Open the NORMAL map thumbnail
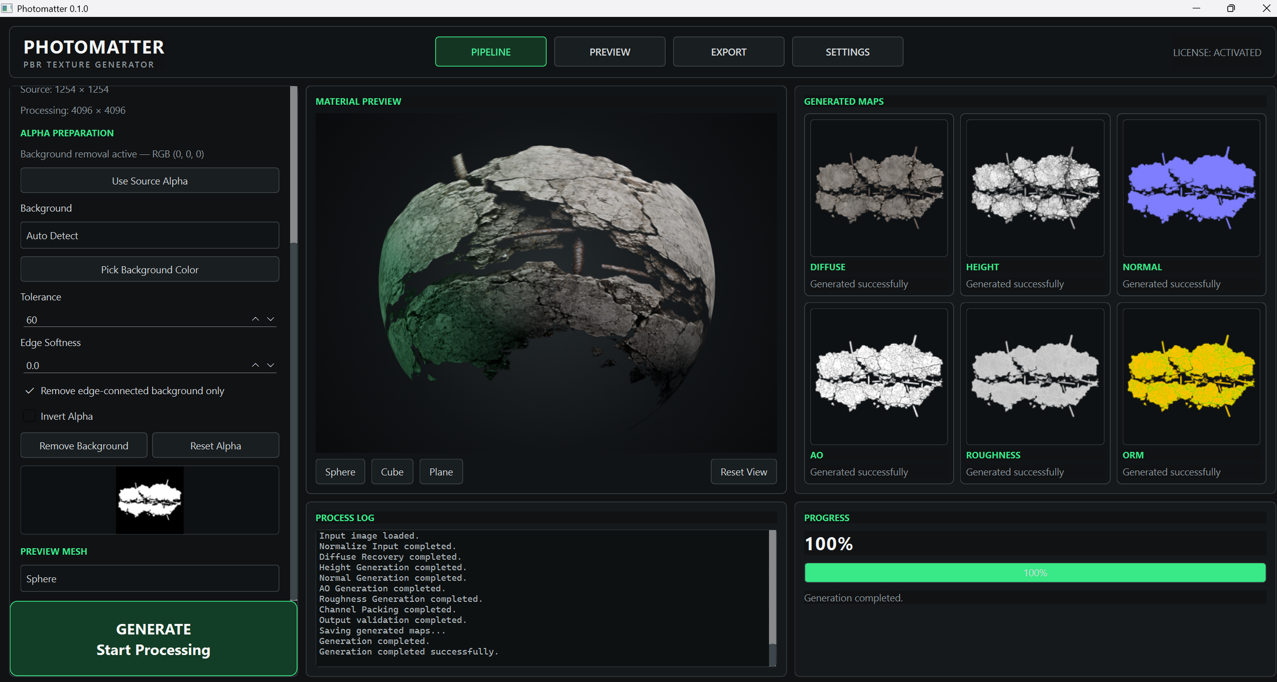This screenshot has height=682, width=1277. 1191,188
